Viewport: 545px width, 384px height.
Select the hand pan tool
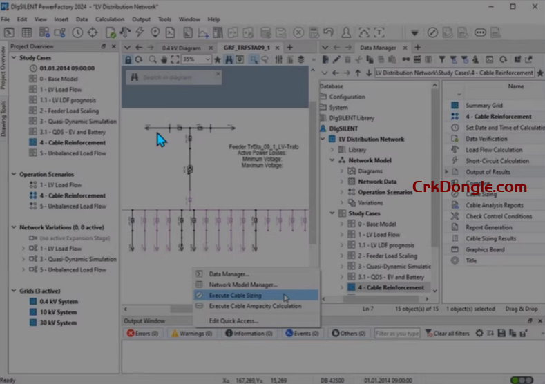pos(164,60)
